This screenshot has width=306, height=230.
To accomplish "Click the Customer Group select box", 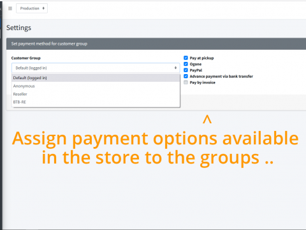I will [x=96, y=68].
